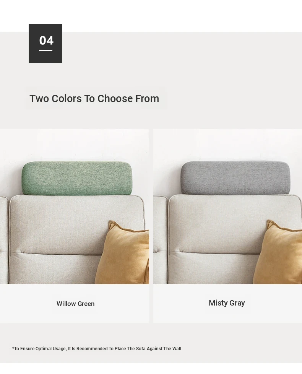Select the Misty Gray product photo
The height and width of the screenshot is (374, 302).
(227, 207)
